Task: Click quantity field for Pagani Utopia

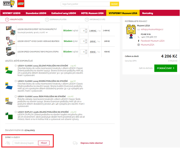Action: (83, 52)
